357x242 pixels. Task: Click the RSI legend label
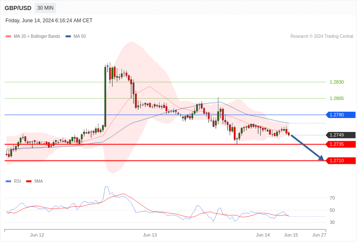17,181
